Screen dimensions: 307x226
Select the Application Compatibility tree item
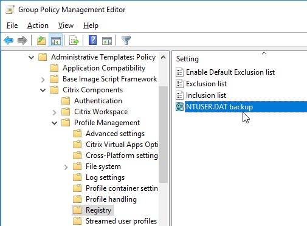click(104, 68)
